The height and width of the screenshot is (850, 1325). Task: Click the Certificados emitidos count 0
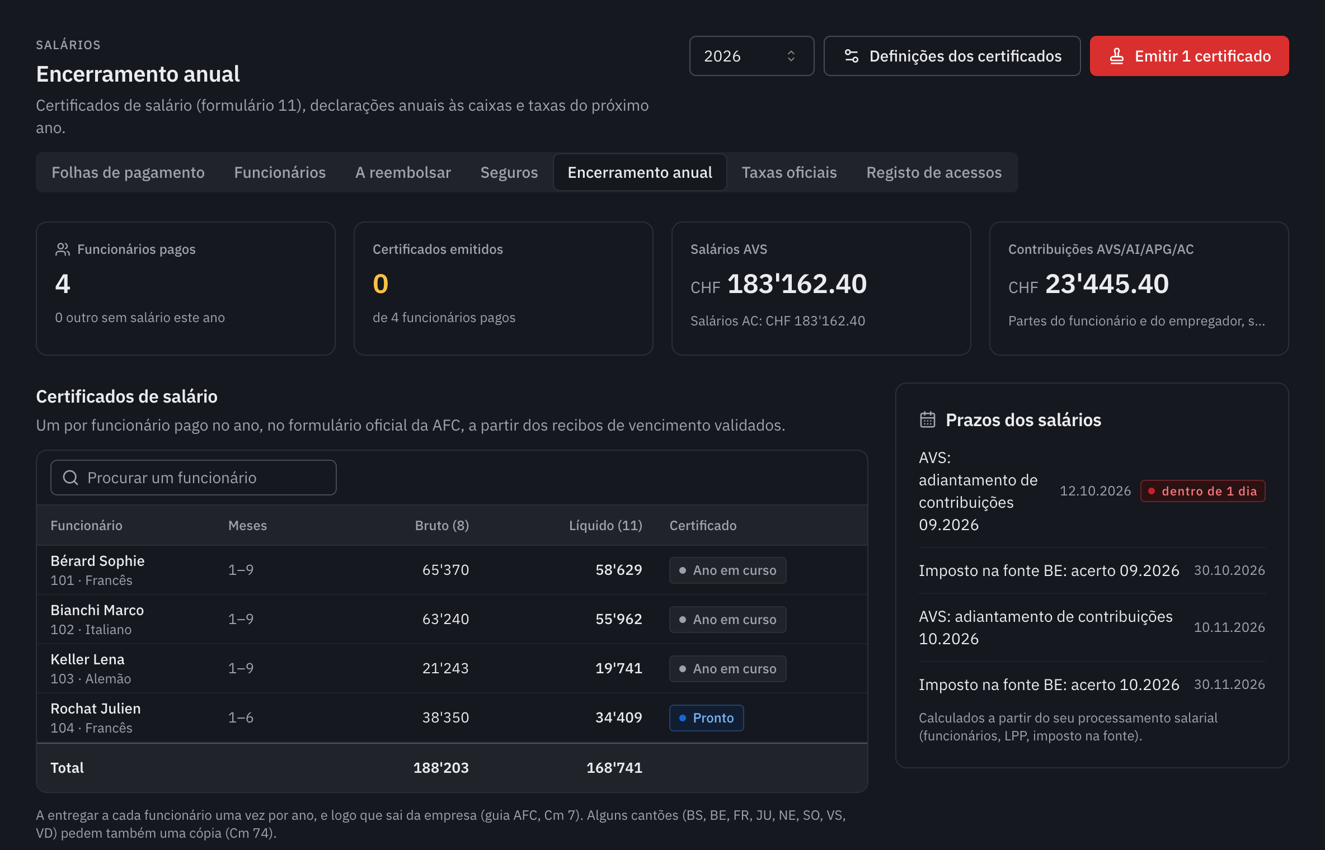(x=380, y=284)
